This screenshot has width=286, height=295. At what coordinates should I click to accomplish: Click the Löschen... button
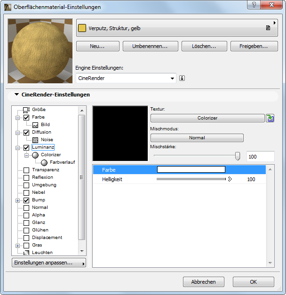tap(204, 46)
